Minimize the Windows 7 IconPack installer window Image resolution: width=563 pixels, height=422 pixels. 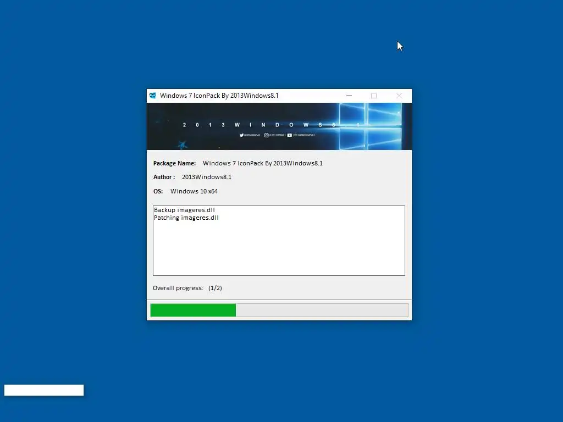tap(349, 96)
